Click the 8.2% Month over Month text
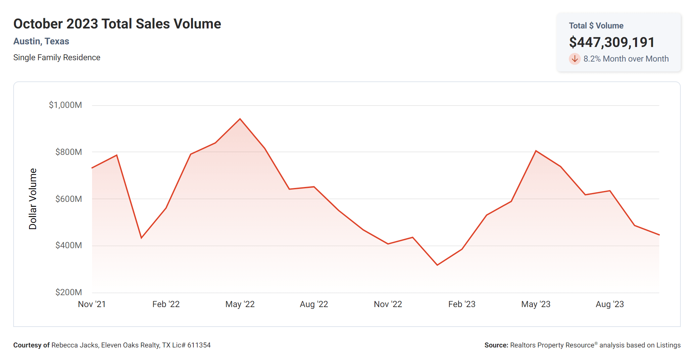 click(626, 59)
